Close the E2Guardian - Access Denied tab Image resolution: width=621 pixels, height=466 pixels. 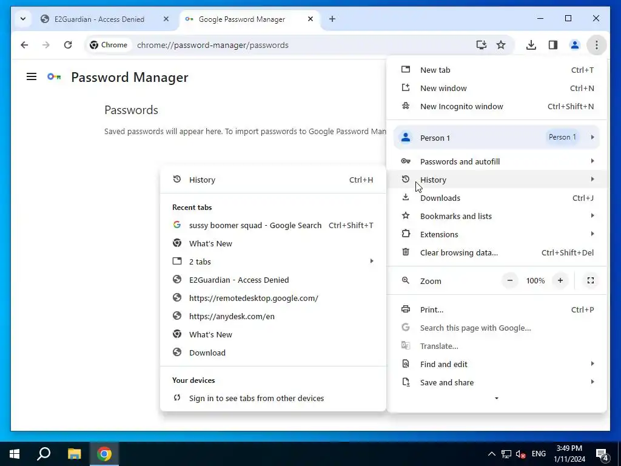166,19
